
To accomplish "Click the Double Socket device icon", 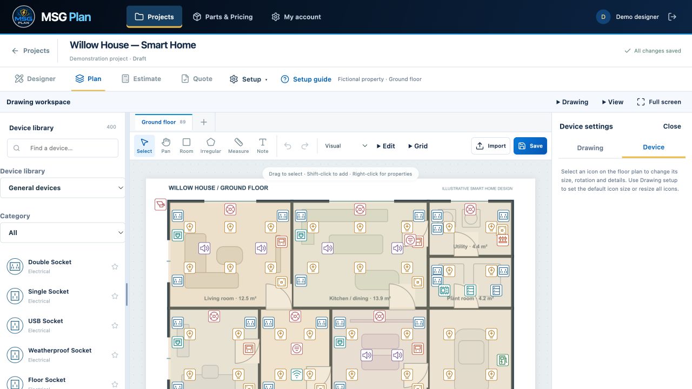I will pyautogui.click(x=15, y=266).
